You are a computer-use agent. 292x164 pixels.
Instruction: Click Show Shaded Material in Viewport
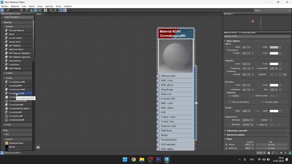36,10
